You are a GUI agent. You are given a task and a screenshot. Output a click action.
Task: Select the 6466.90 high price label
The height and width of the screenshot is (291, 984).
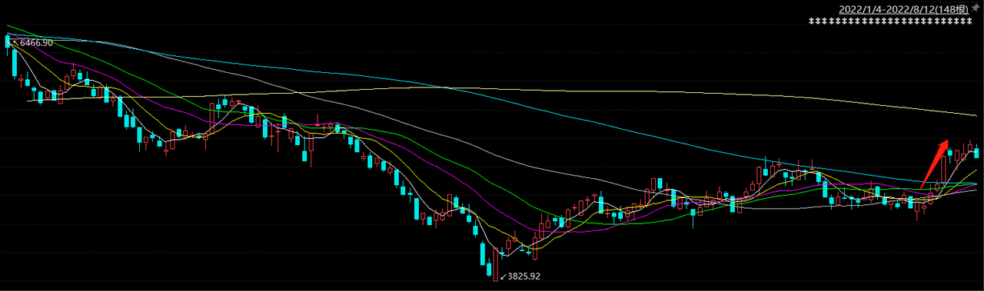[35, 43]
